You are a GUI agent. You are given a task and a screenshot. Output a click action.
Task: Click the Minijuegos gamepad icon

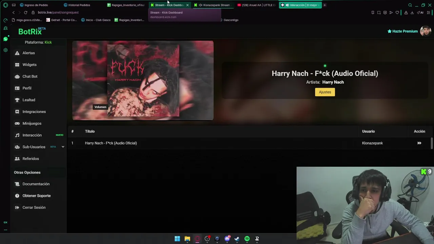pyautogui.click(x=17, y=123)
